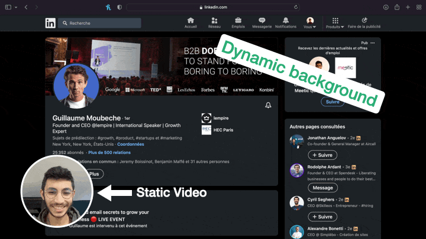426x239 pixels.
Task: Toggle profile notification bell for Guillaume
Action: click(x=268, y=105)
